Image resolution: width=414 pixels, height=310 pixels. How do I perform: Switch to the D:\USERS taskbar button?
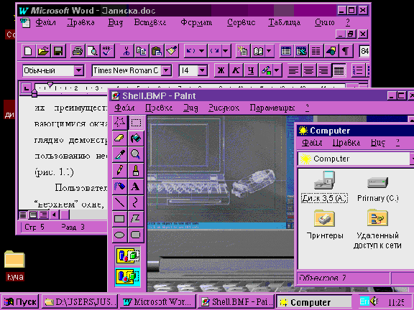79,302
